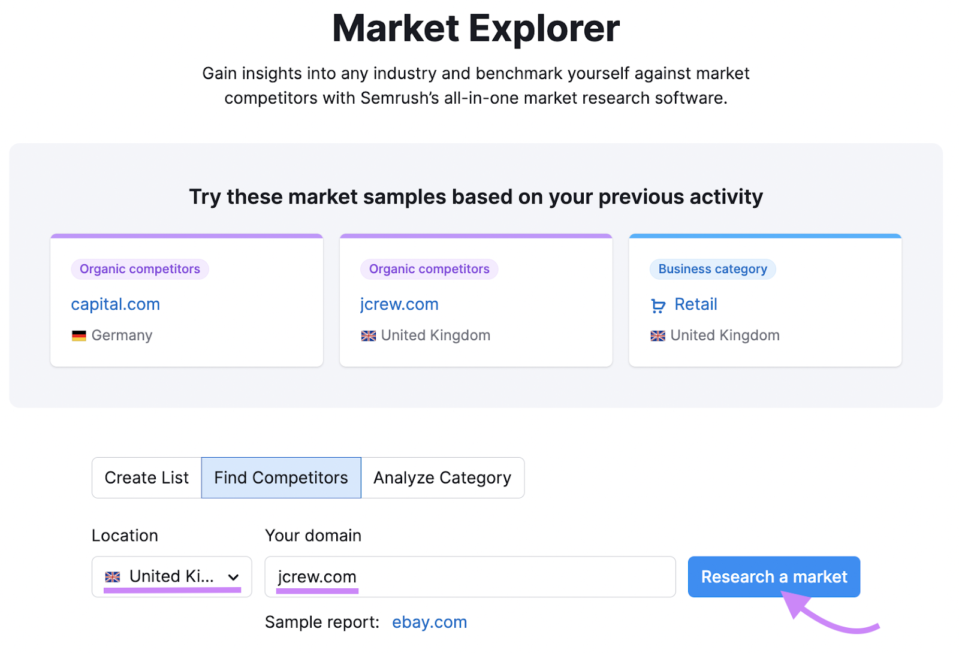This screenshot has height=653, width=959.
Task: Open the Retail category sample
Action: tap(695, 304)
